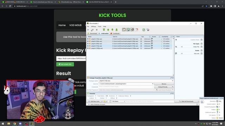Click the folder icon next to Add New Links
The height and width of the screenshot is (126, 225).
[x=105, y=101]
